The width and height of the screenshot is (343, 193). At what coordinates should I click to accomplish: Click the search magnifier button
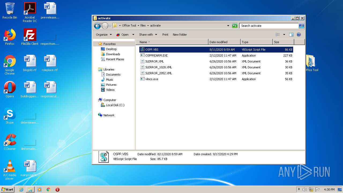coord(301,26)
